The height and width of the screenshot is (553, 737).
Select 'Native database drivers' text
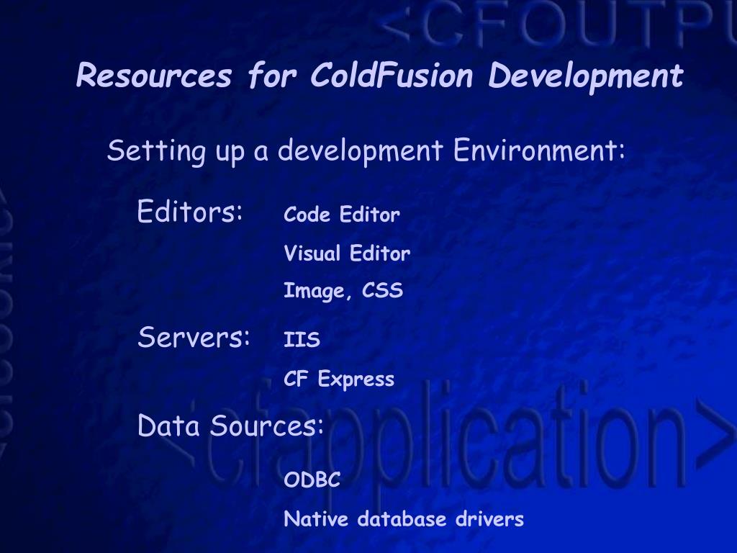tap(404, 519)
